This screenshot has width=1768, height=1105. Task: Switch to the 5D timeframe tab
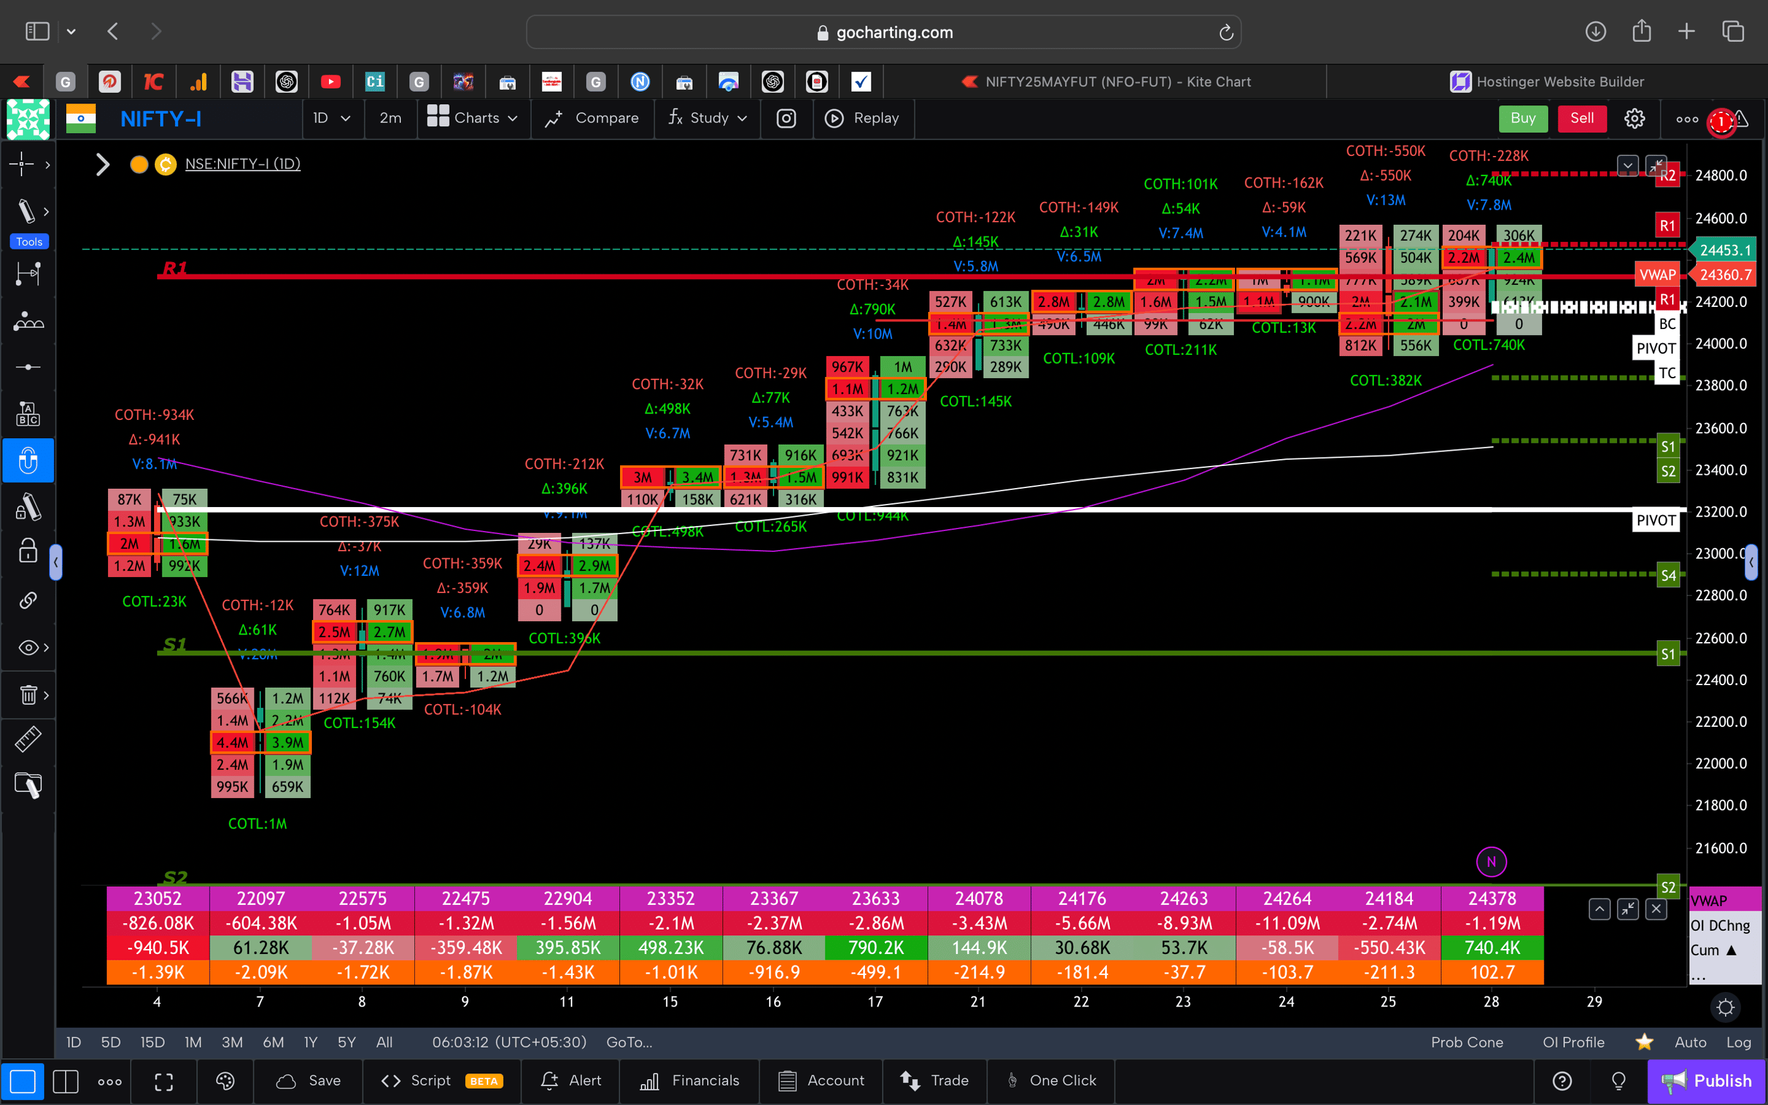tap(110, 1042)
